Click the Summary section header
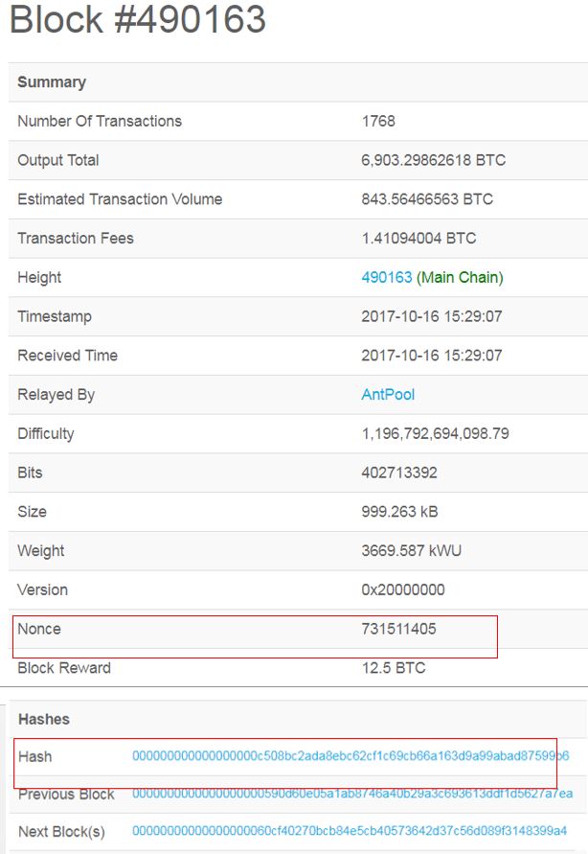 [44, 81]
